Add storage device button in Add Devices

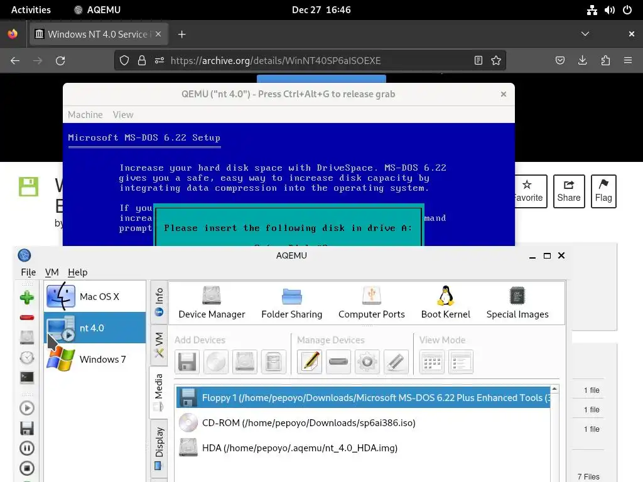coord(274,362)
